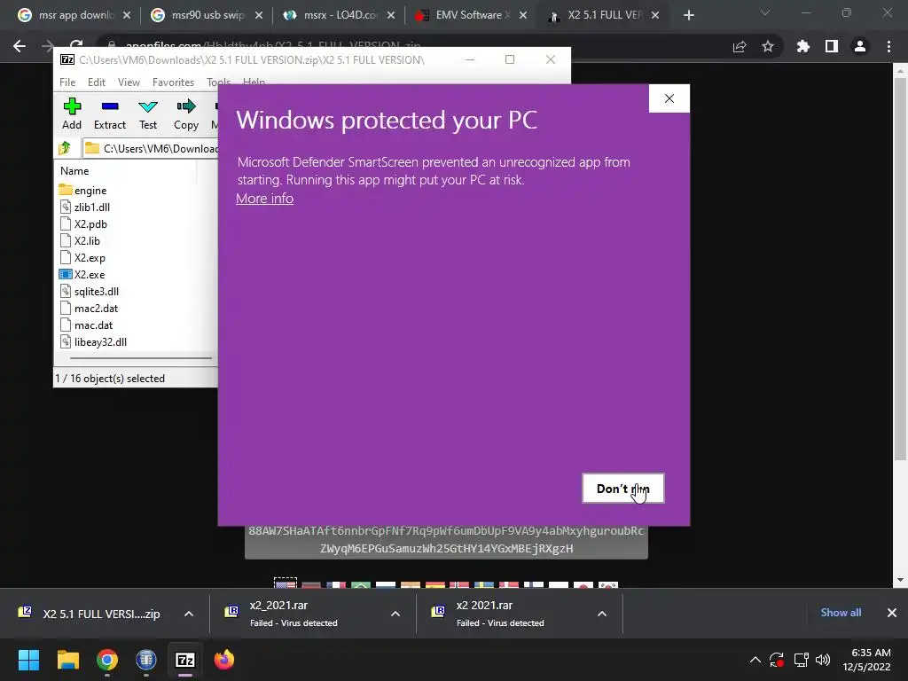
Task: Select X2.pdb in the file list
Action: [x=83, y=223]
